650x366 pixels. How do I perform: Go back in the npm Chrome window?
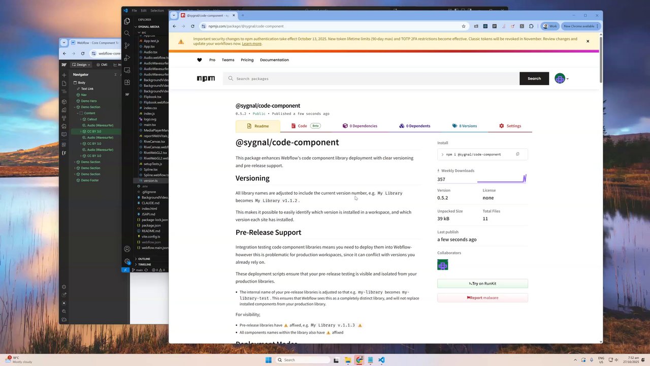(x=174, y=26)
